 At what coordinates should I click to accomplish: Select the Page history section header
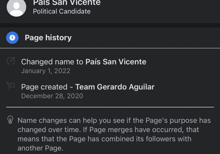[x=48, y=38]
